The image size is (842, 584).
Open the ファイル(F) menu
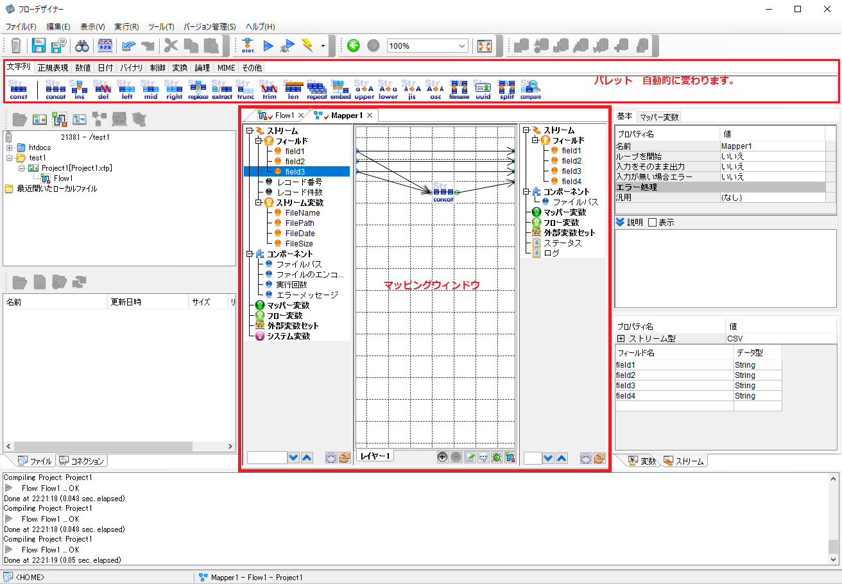pos(21,27)
